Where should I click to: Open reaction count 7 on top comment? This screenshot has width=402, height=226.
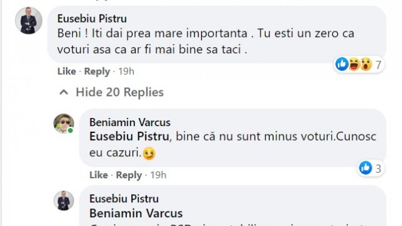pyautogui.click(x=378, y=65)
